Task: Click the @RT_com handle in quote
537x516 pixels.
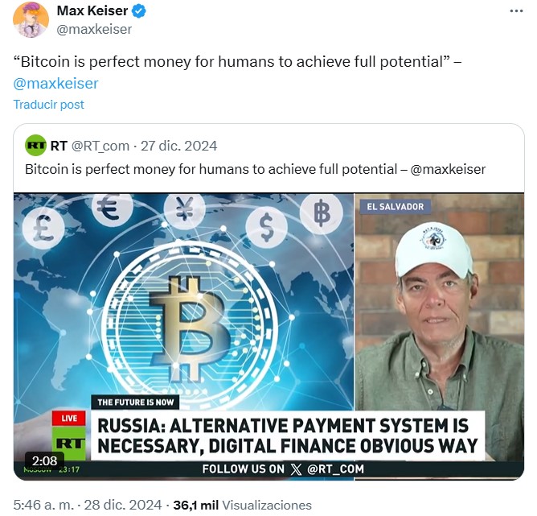Action: (x=100, y=146)
